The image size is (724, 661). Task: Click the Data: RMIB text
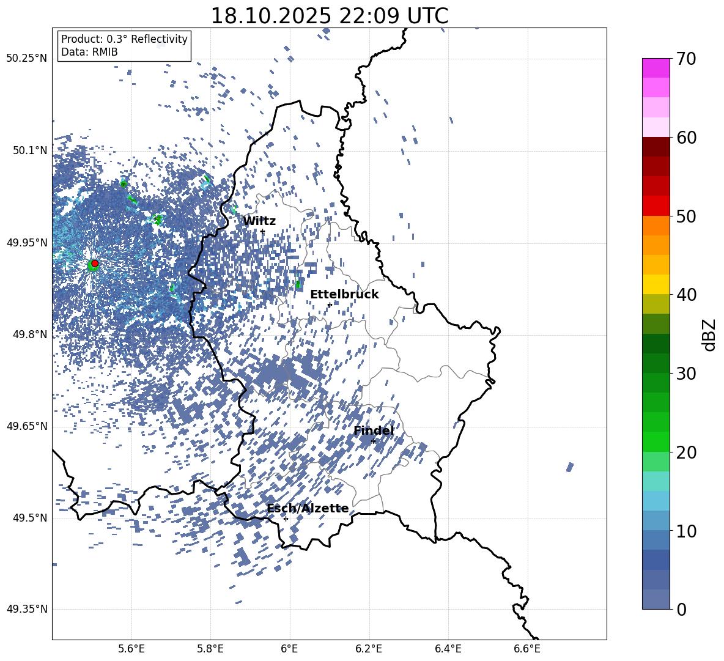tap(89, 52)
